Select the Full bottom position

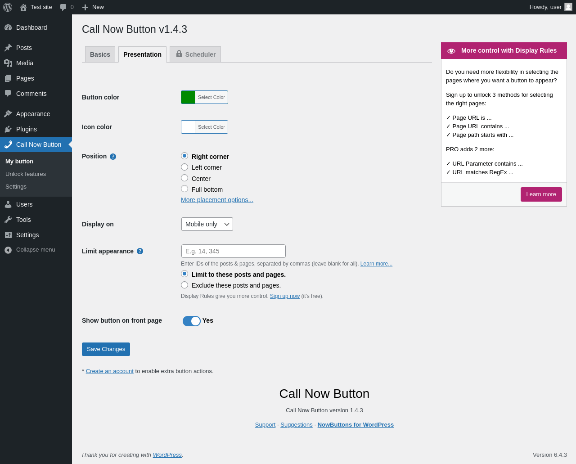pyautogui.click(x=184, y=189)
